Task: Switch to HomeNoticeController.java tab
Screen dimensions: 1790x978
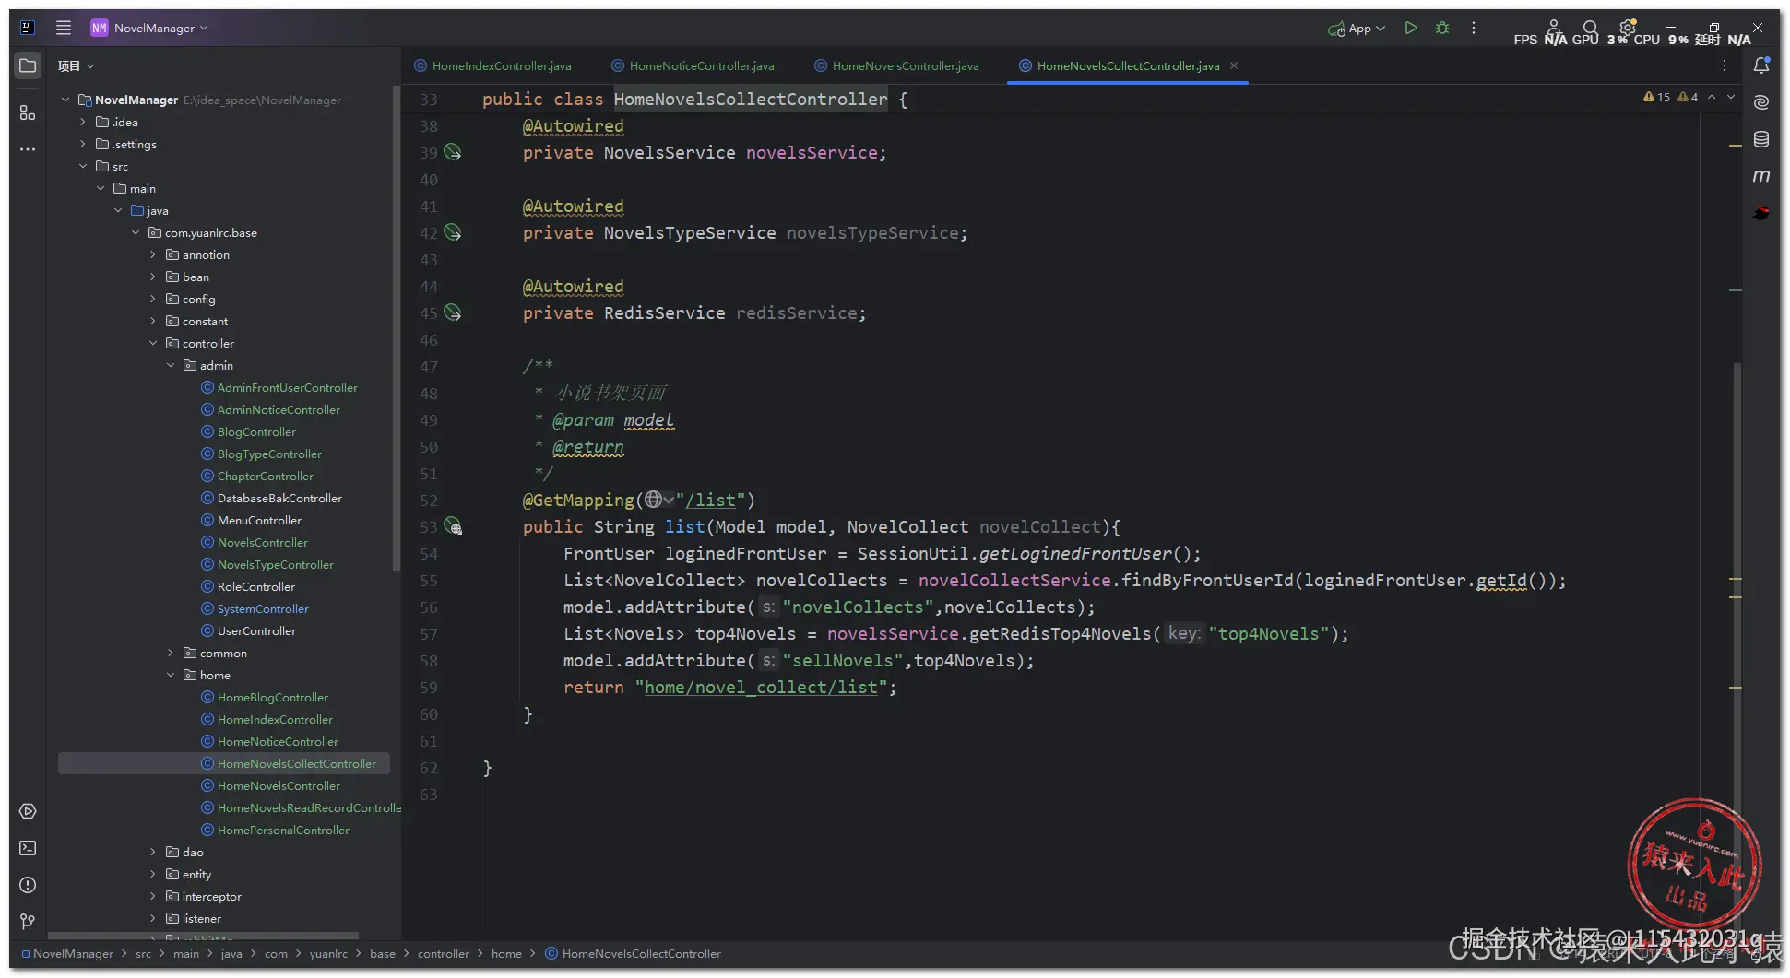Action: (x=693, y=65)
